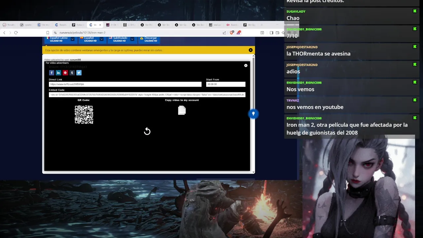
Task: Switch to the 'zpaste' tab
Action: click(26, 25)
